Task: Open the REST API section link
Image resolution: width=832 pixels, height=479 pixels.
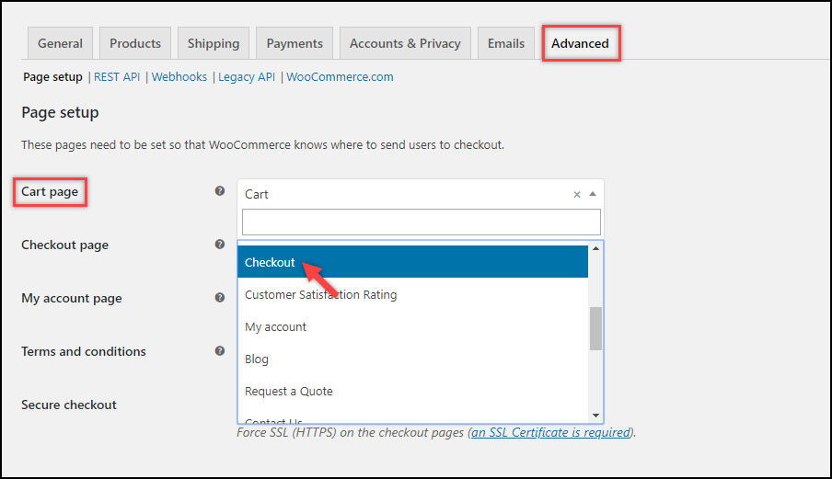Action: (x=117, y=77)
